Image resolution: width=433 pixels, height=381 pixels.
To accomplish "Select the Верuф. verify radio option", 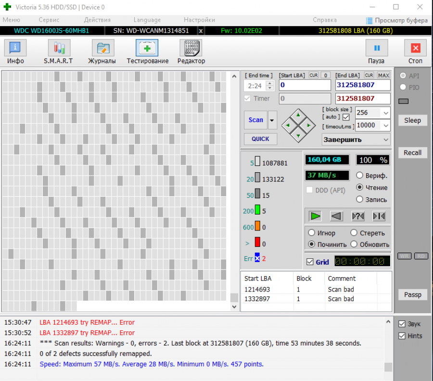I will pyautogui.click(x=359, y=176).
